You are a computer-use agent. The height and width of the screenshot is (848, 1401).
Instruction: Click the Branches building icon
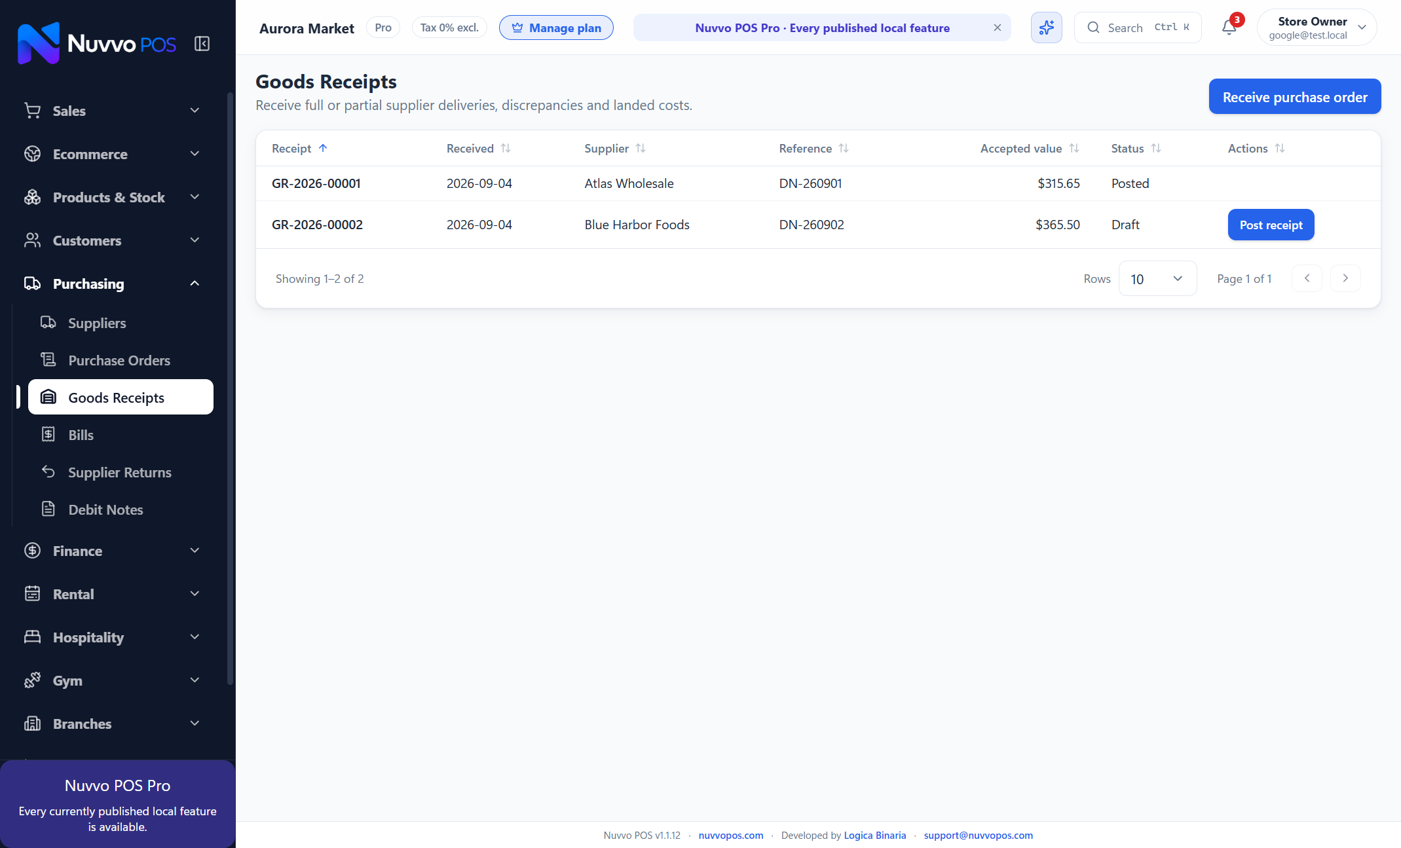(33, 724)
